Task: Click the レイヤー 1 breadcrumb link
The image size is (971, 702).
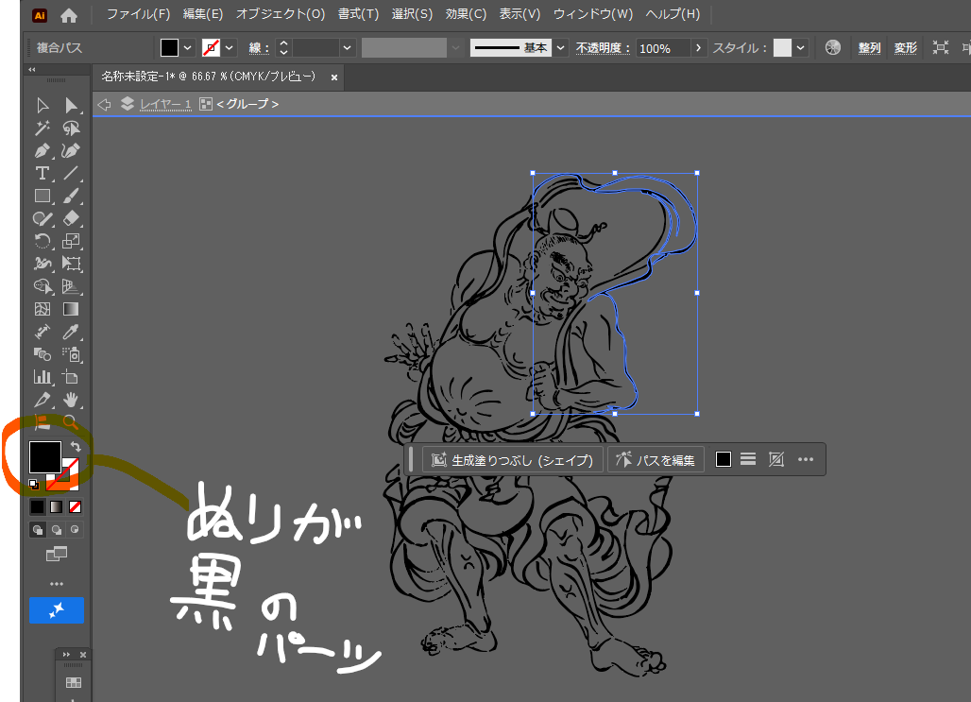Action: coord(165,104)
